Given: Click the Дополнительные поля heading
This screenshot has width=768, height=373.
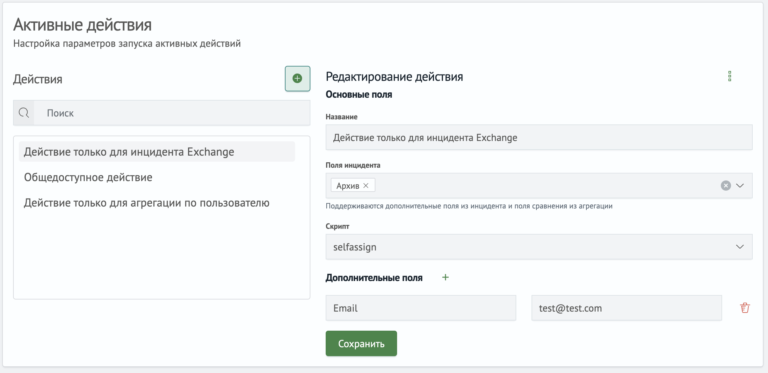Looking at the screenshot, I should (x=374, y=278).
